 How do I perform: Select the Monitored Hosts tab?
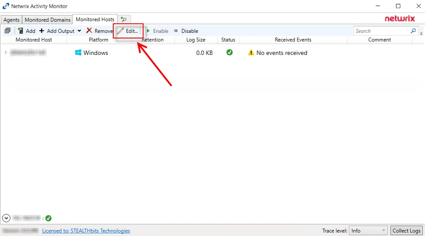(95, 19)
